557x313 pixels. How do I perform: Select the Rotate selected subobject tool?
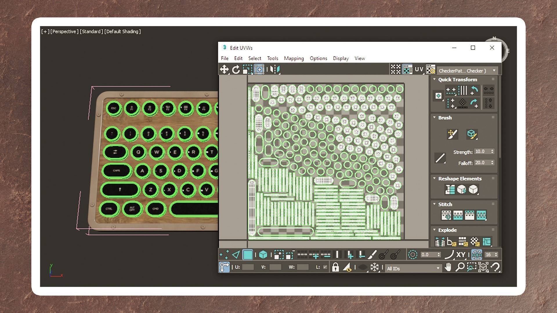pos(236,69)
